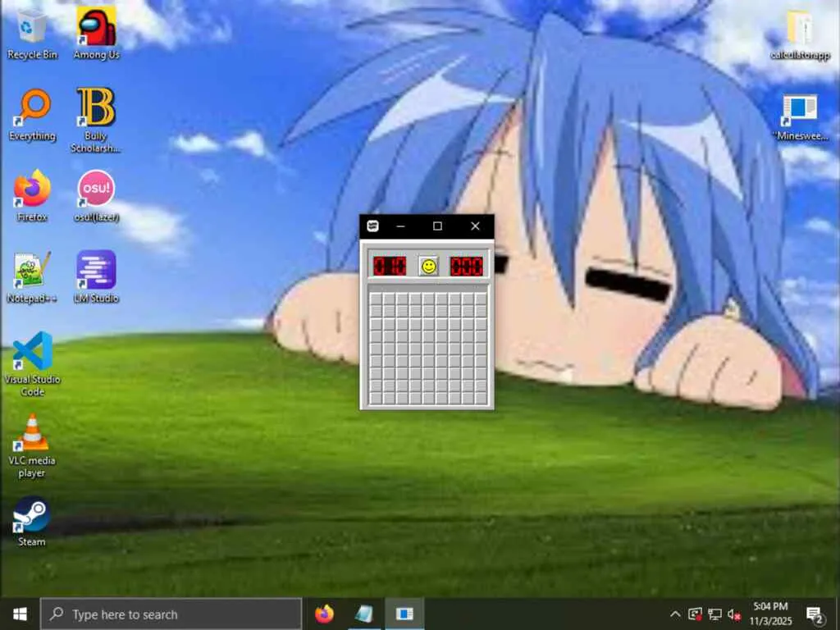Select the Steam desktop shortcut
This screenshot has height=630, width=840.
point(32,522)
